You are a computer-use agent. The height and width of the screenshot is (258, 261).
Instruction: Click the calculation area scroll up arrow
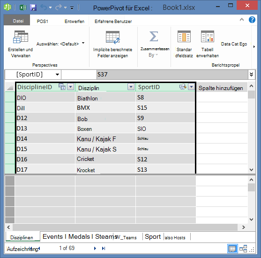[251, 180]
